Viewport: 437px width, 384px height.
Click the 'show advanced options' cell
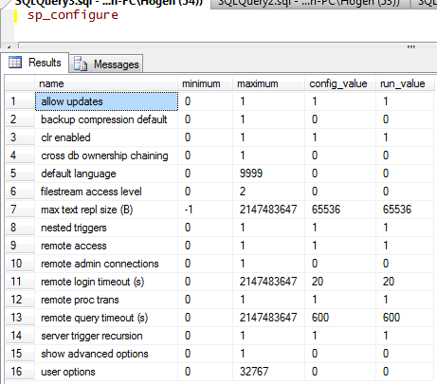tap(106, 354)
